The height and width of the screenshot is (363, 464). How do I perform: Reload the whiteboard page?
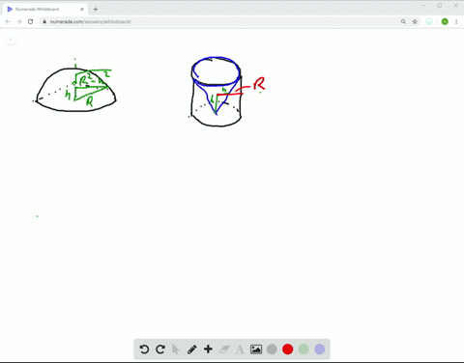pyautogui.click(x=30, y=21)
